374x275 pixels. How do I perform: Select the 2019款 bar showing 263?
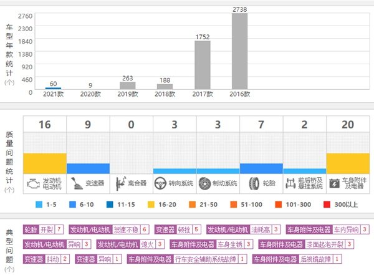tap(128, 86)
